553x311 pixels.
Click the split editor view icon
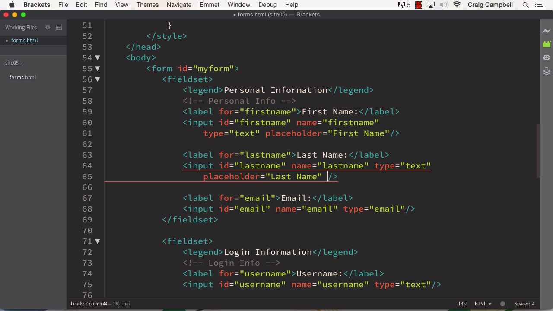coord(59,27)
